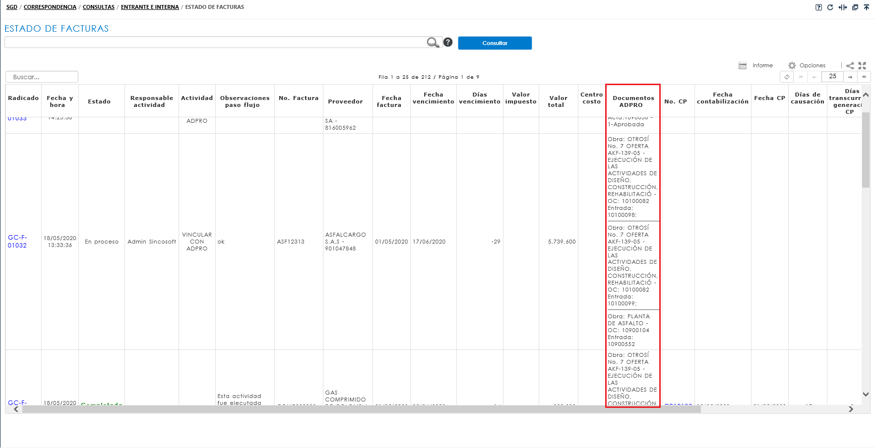Click the scroll-to-top arrow icon
The height and width of the screenshot is (448, 875).
(867, 7)
